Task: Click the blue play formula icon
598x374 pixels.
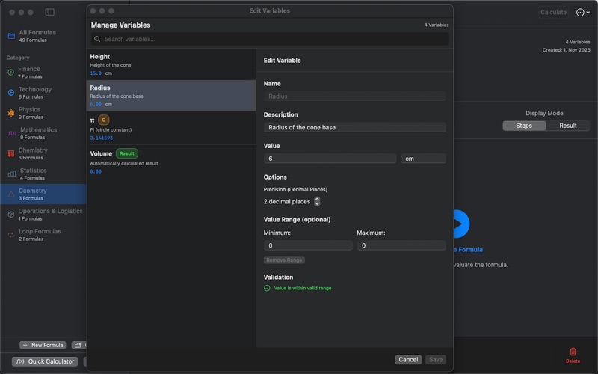Action: (x=460, y=224)
